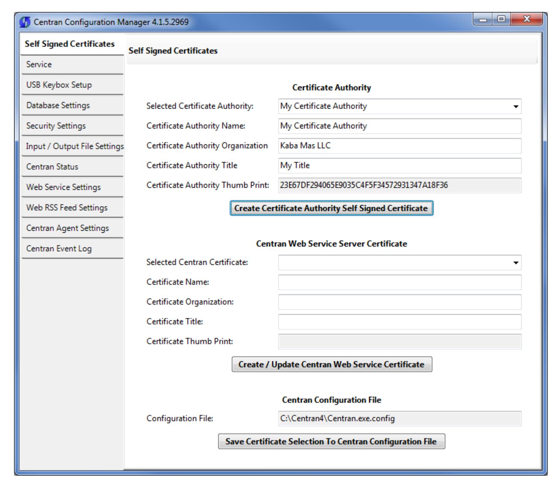Switch to Web RSS Feed Settings tab

[72, 208]
